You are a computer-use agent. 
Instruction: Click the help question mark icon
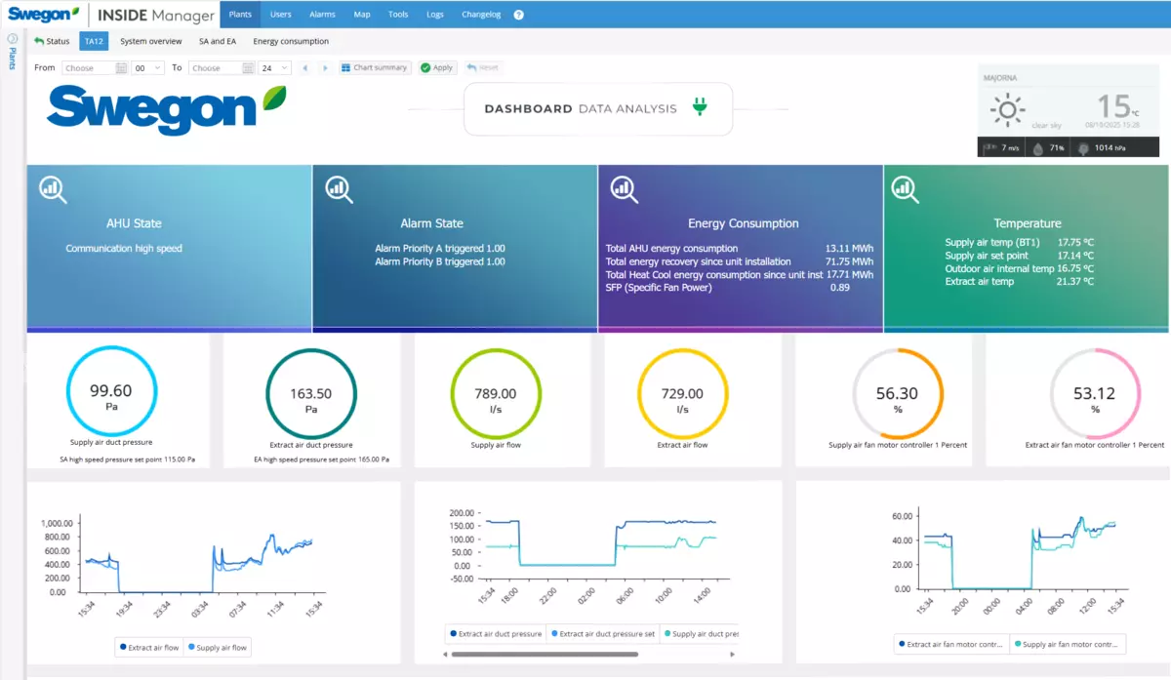(x=518, y=15)
